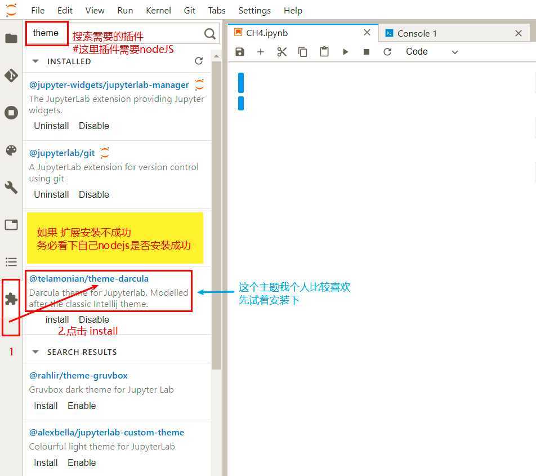
Task: Open the Git menu
Action: coord(189,11)
